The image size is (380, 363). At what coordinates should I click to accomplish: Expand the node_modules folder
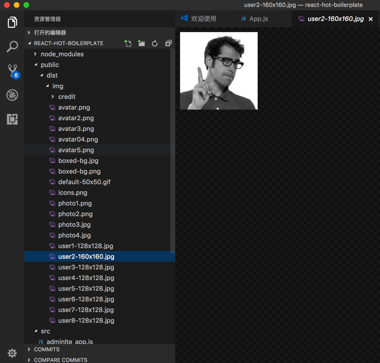point(99,54)
